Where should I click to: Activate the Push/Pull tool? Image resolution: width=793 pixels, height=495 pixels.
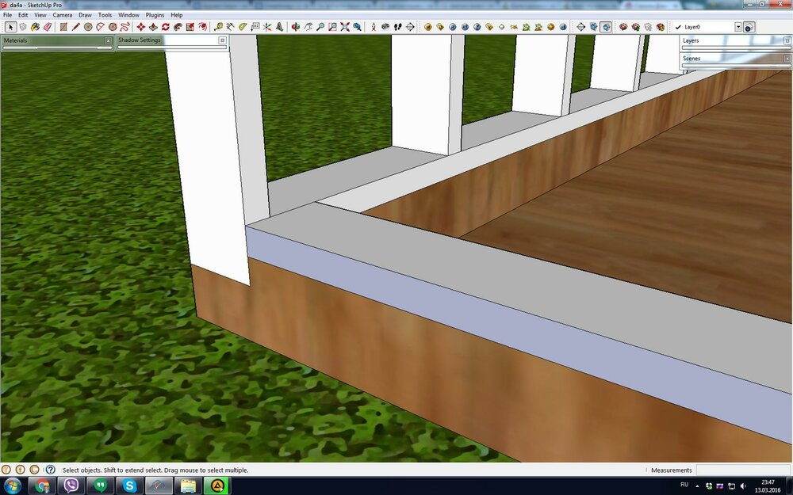153,27
